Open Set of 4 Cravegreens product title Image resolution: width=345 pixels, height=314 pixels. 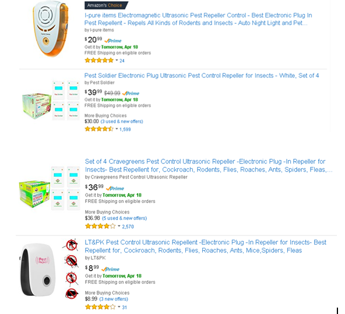[x=209, y=165]
